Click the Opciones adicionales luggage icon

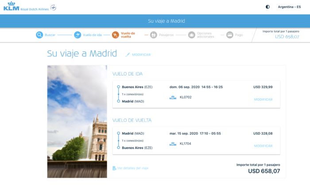click(x=192, y=35)
